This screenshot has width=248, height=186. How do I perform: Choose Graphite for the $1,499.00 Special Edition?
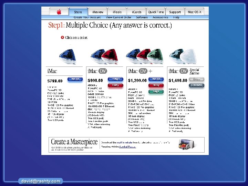pos(197,85)
